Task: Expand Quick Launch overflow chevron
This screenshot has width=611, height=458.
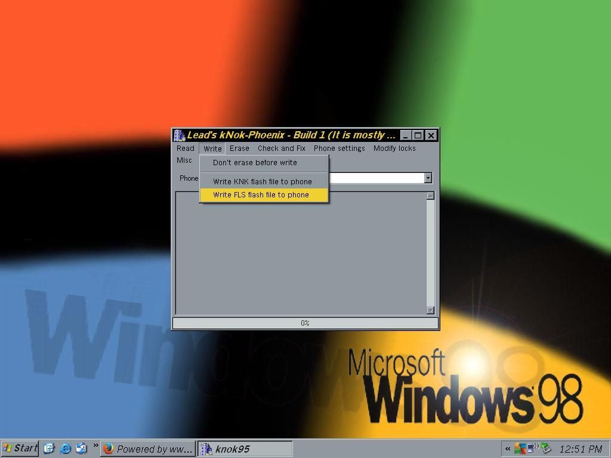Action: [95, 445]
